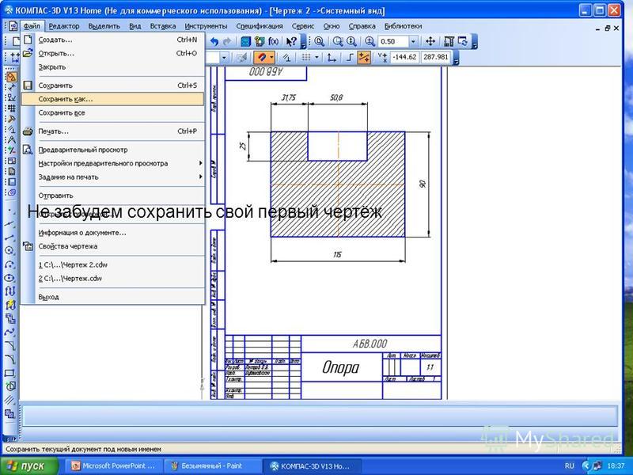Open the f(x) variables icon
The image size is (633, 475).
[x=273, y=41]
